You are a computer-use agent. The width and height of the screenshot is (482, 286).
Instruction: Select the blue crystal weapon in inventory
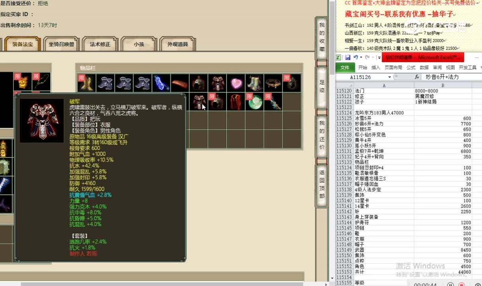pos(161,83)
